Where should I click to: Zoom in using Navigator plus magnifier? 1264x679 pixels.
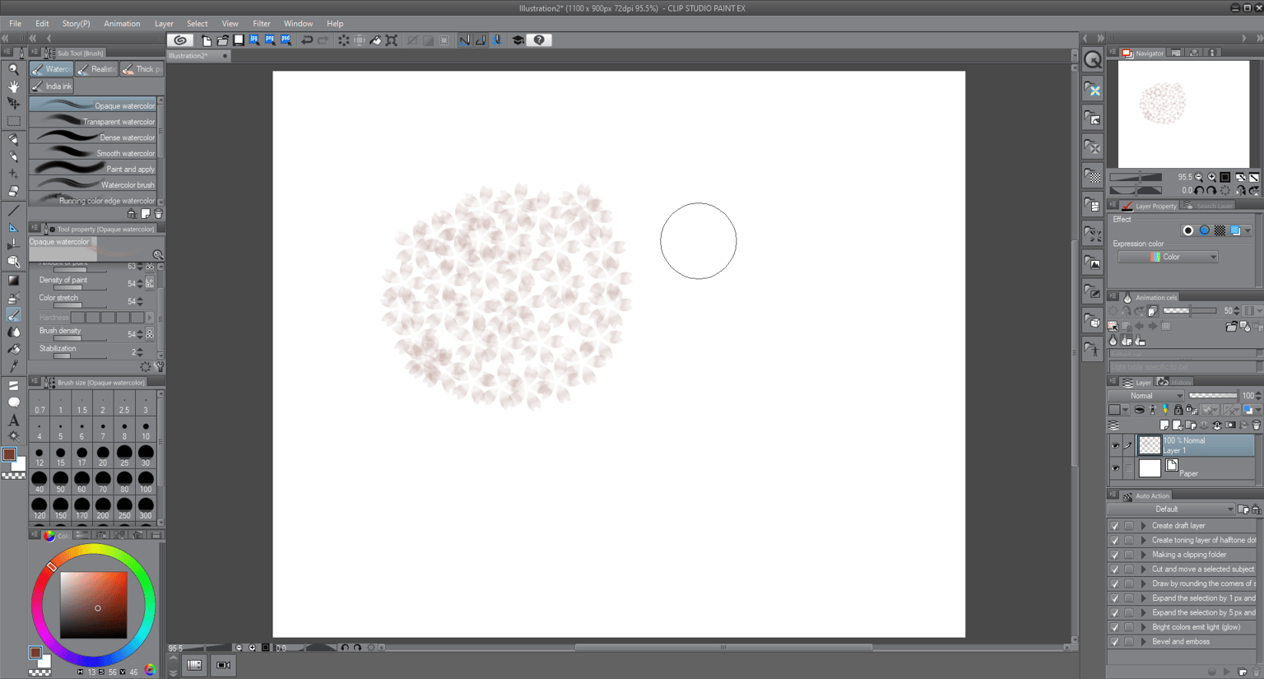pyautogui.click(x=1211, y=177)
